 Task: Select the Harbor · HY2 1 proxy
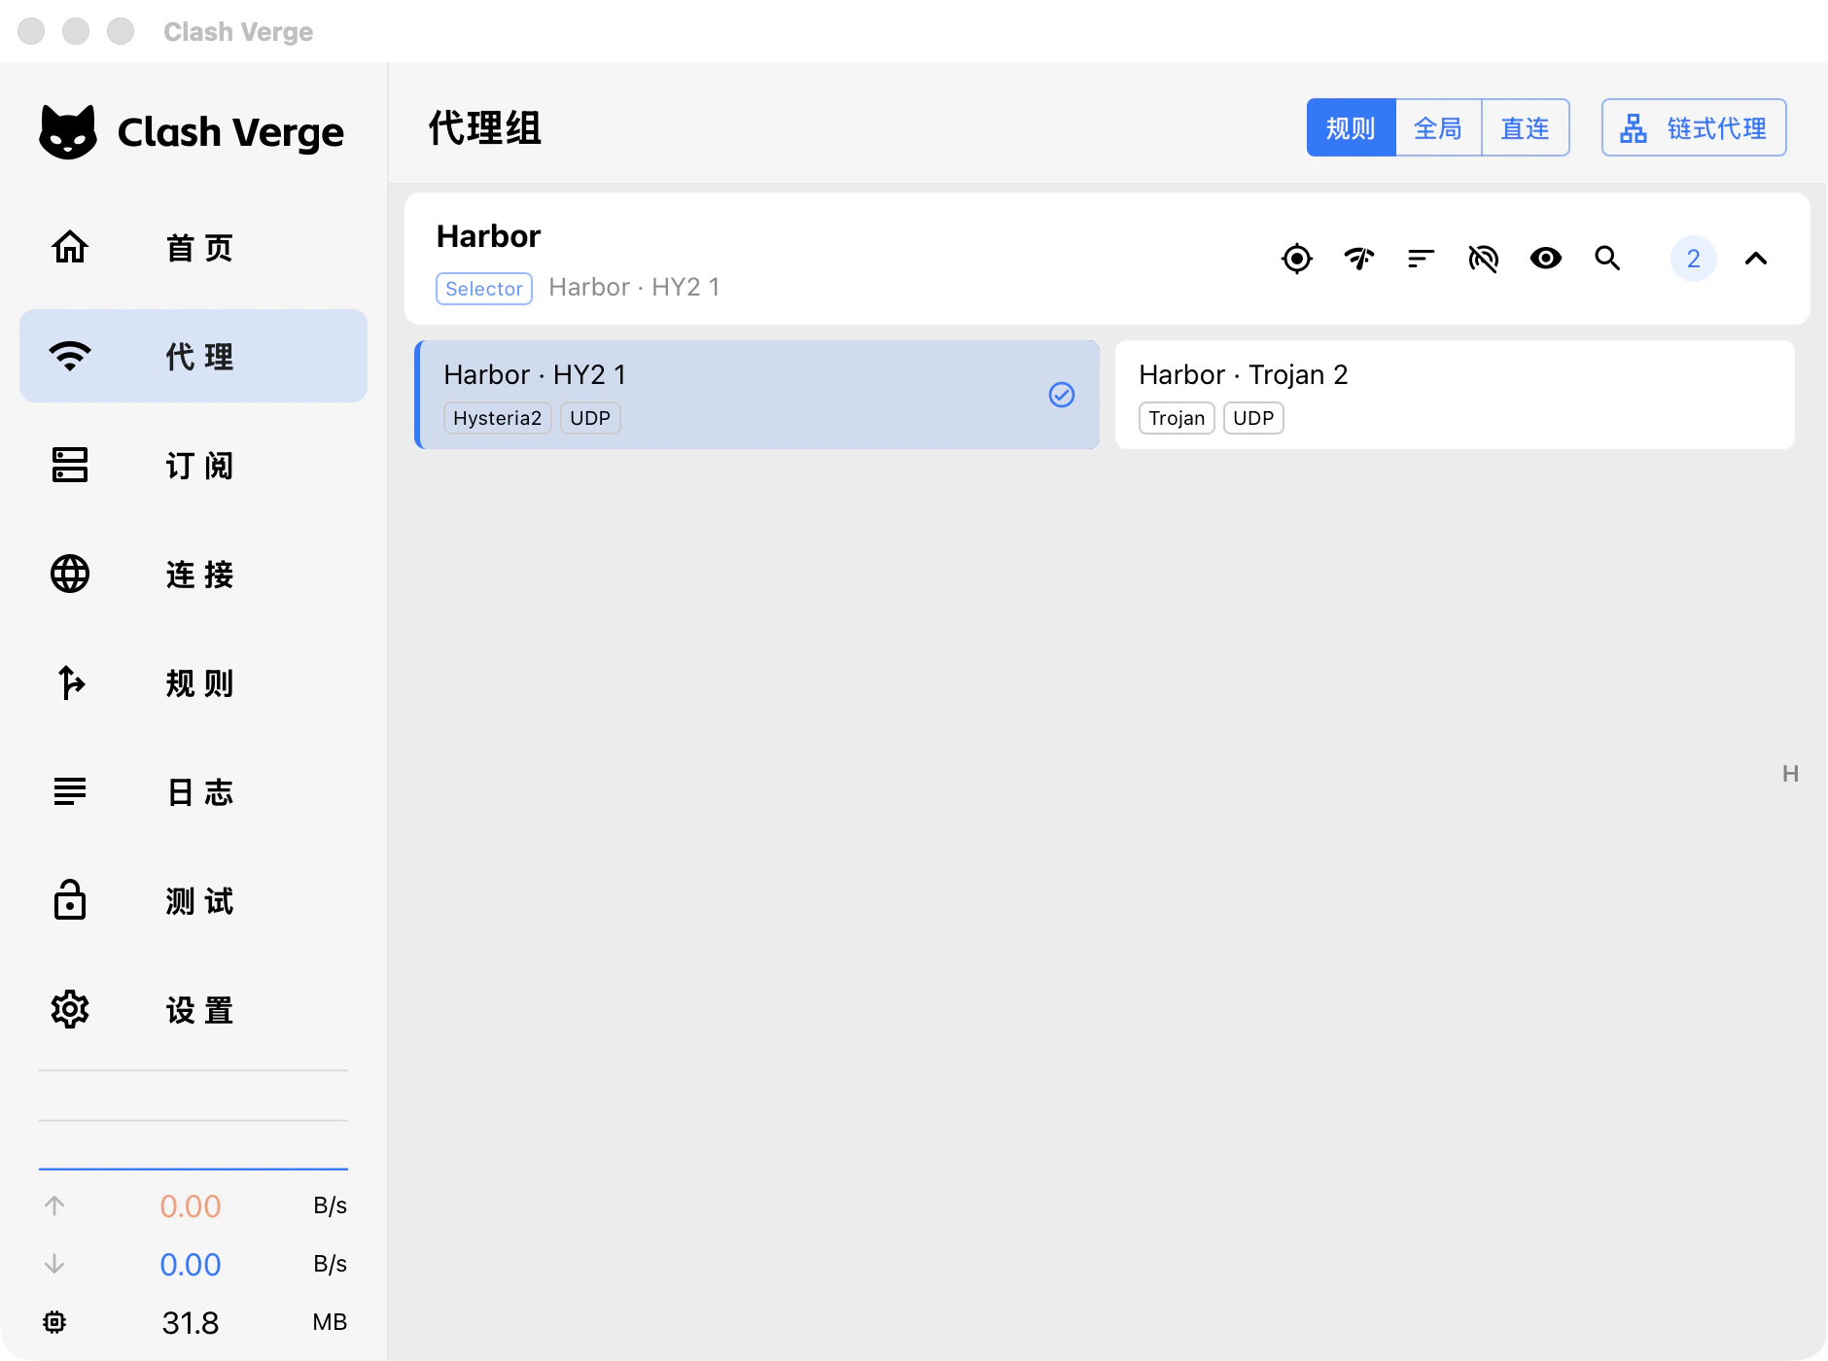757,395
